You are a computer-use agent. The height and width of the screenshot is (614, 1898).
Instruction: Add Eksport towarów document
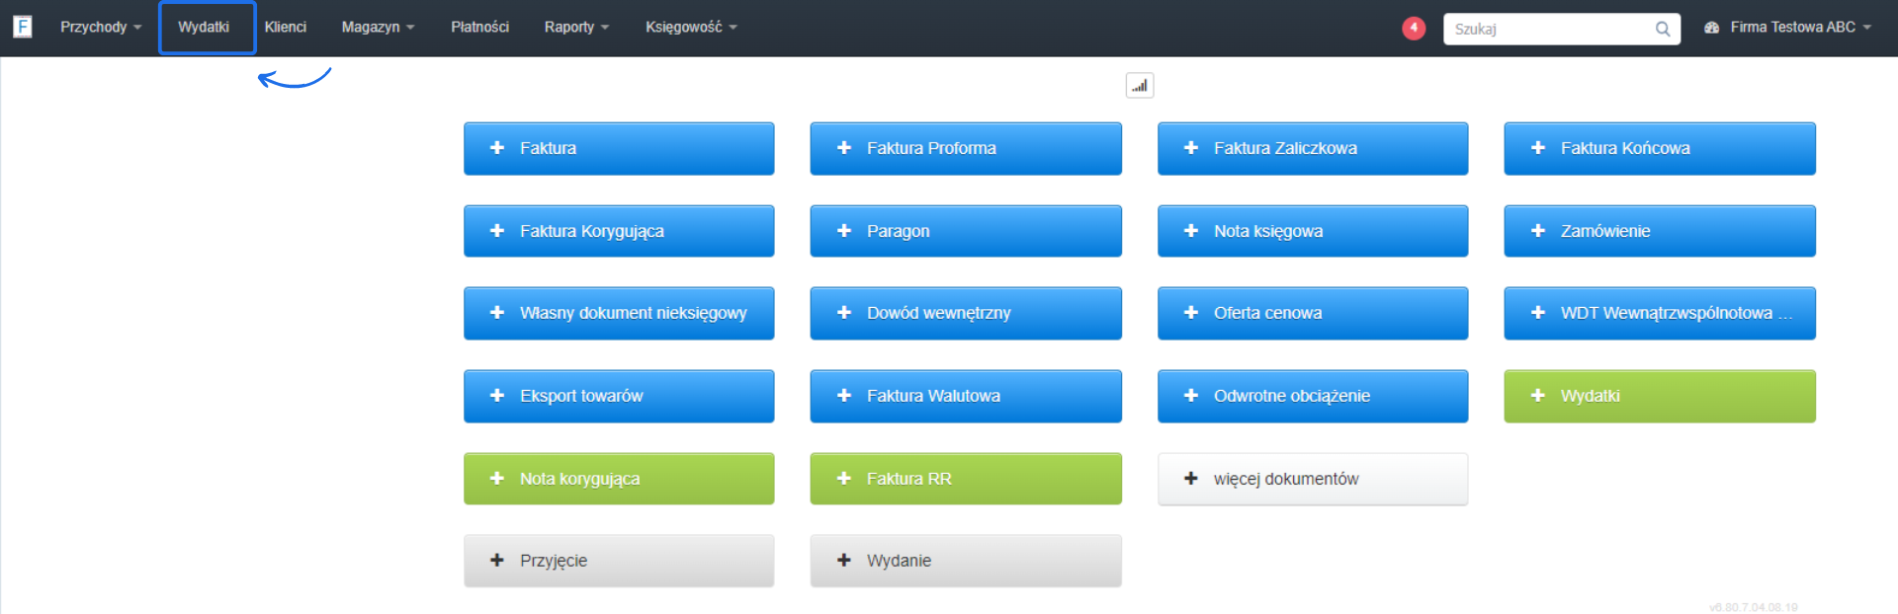click(x=619, y=396)
